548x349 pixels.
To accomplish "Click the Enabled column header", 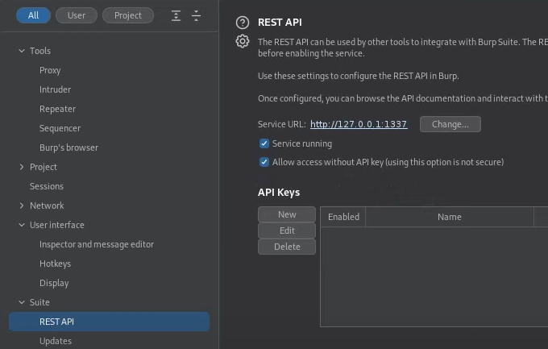I will click(343, 217).
